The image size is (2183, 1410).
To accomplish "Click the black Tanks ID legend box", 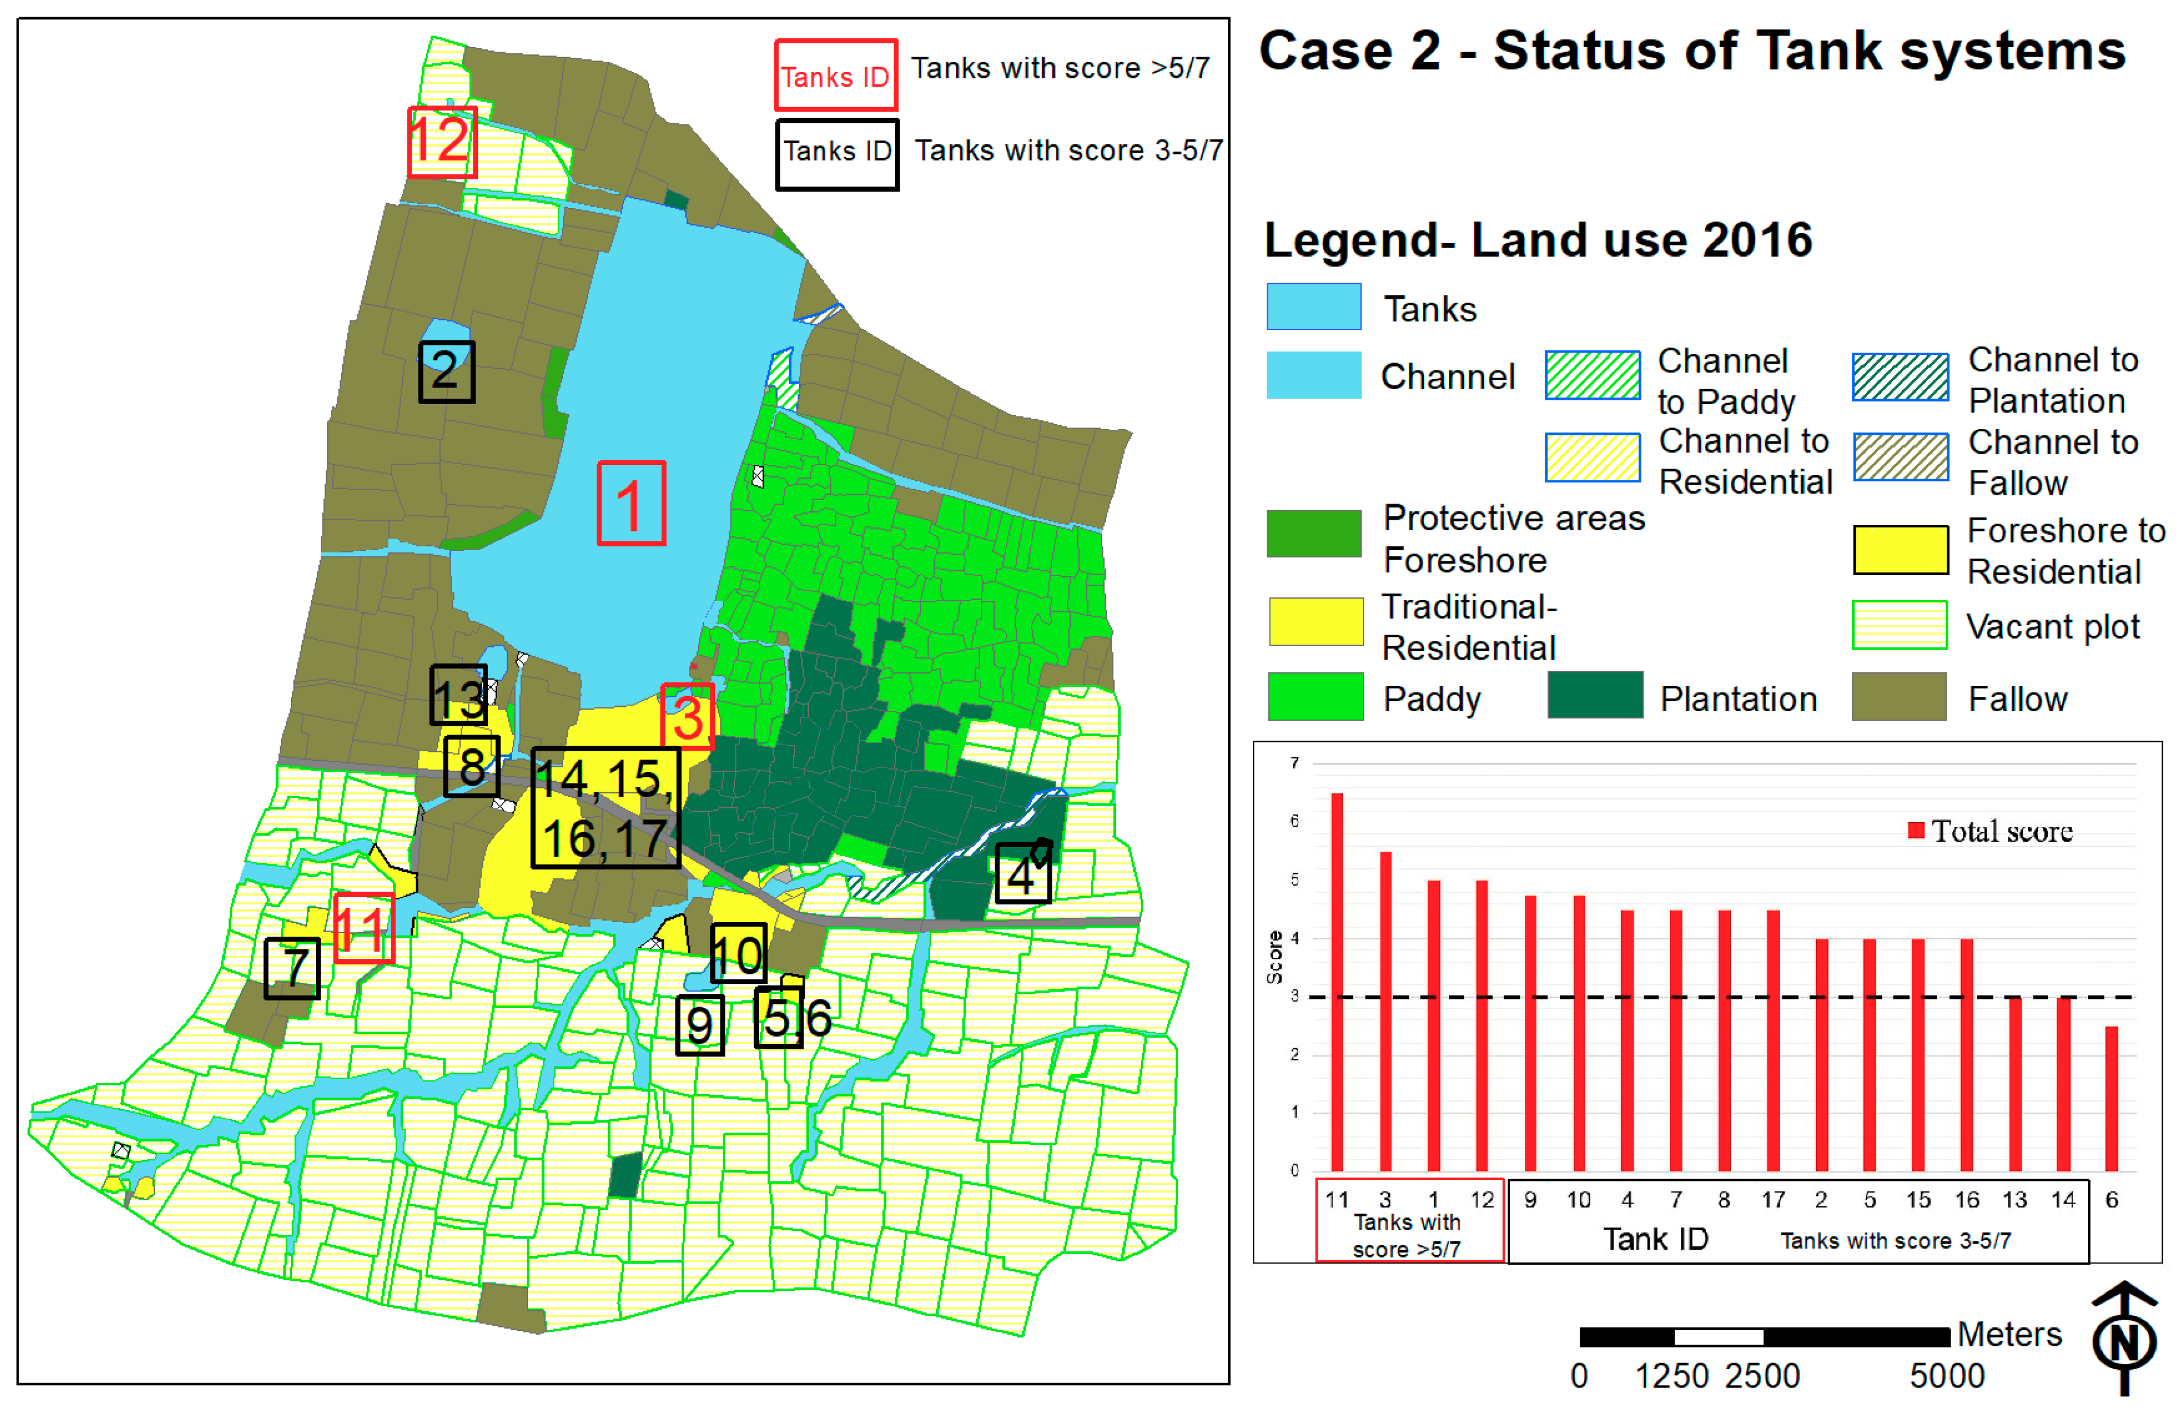I will (x=837, y=154).
